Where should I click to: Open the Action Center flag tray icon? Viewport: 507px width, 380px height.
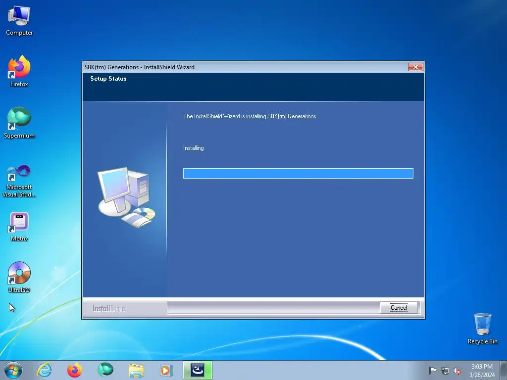[x=433, y=371]
